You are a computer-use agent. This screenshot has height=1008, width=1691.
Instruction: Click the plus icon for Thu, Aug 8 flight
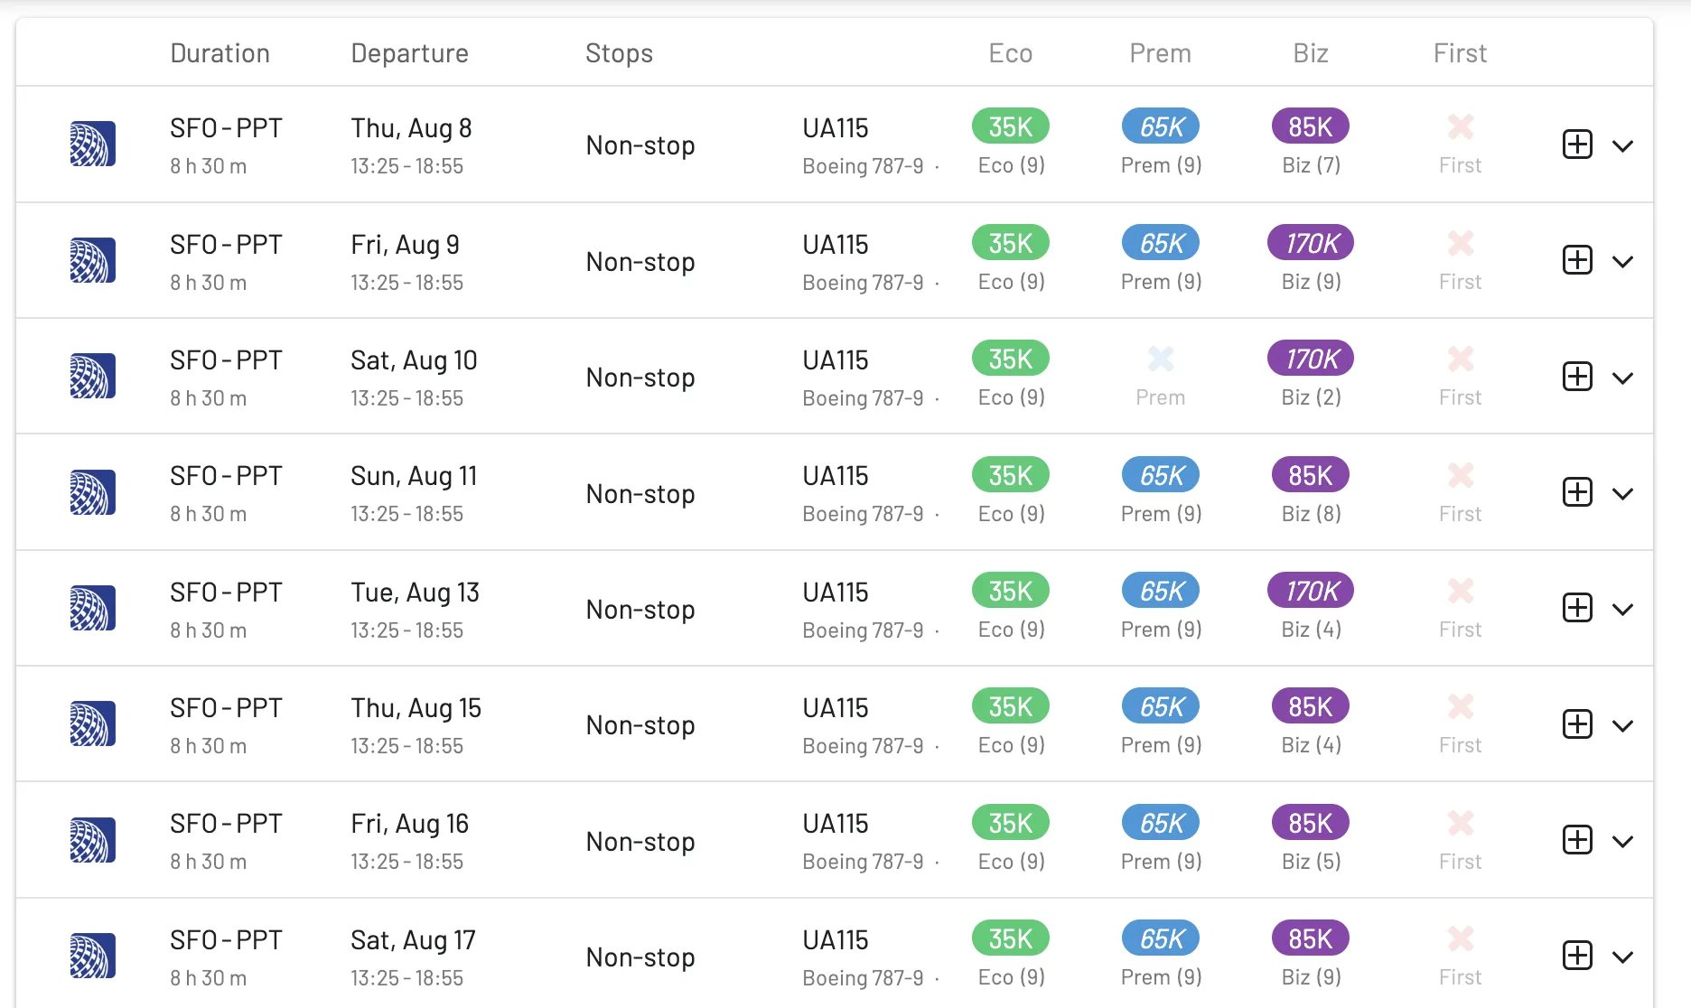[1577, 145]
